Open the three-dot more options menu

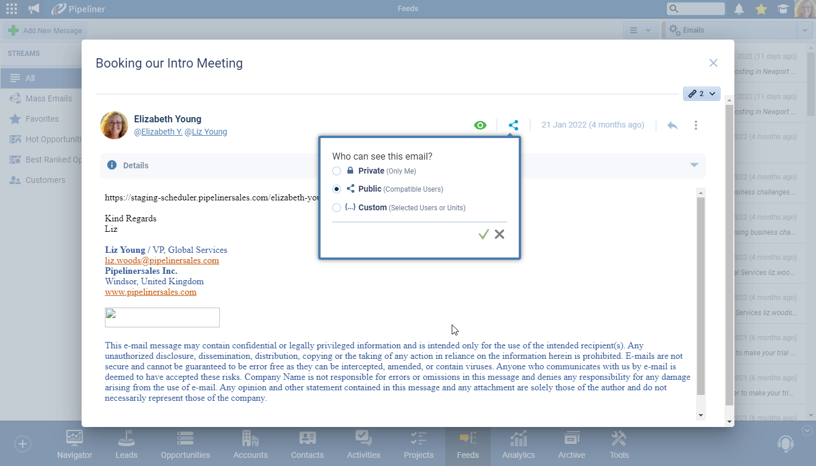pyautogui.click(x=695, y=125)
